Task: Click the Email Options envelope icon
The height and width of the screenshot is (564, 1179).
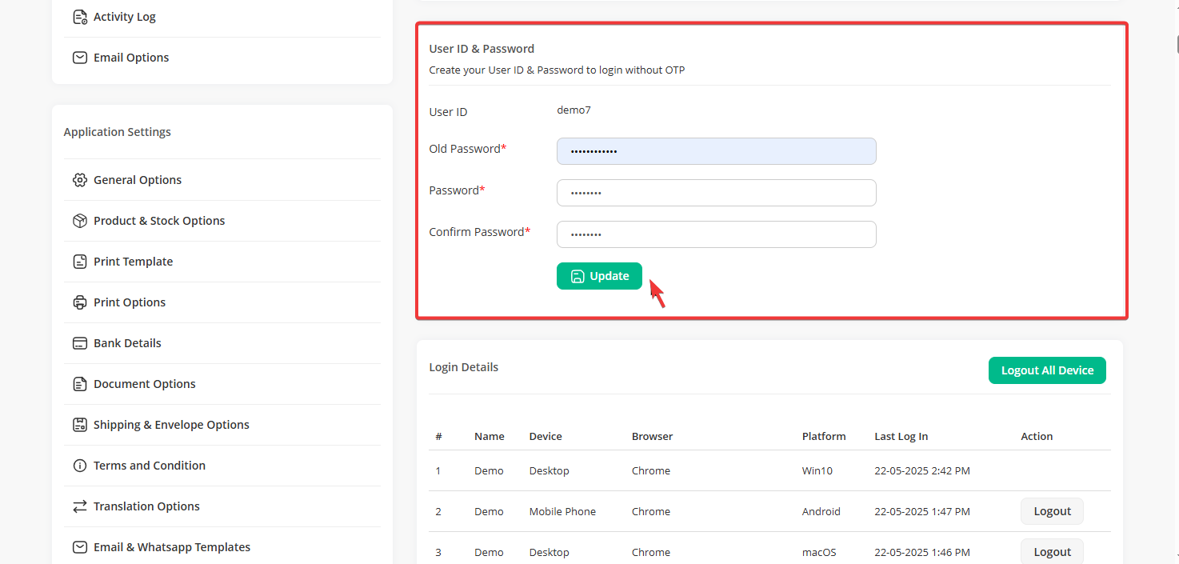Action: 79,58
